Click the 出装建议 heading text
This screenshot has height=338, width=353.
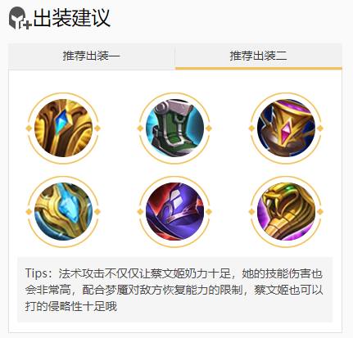coord(72,18)
